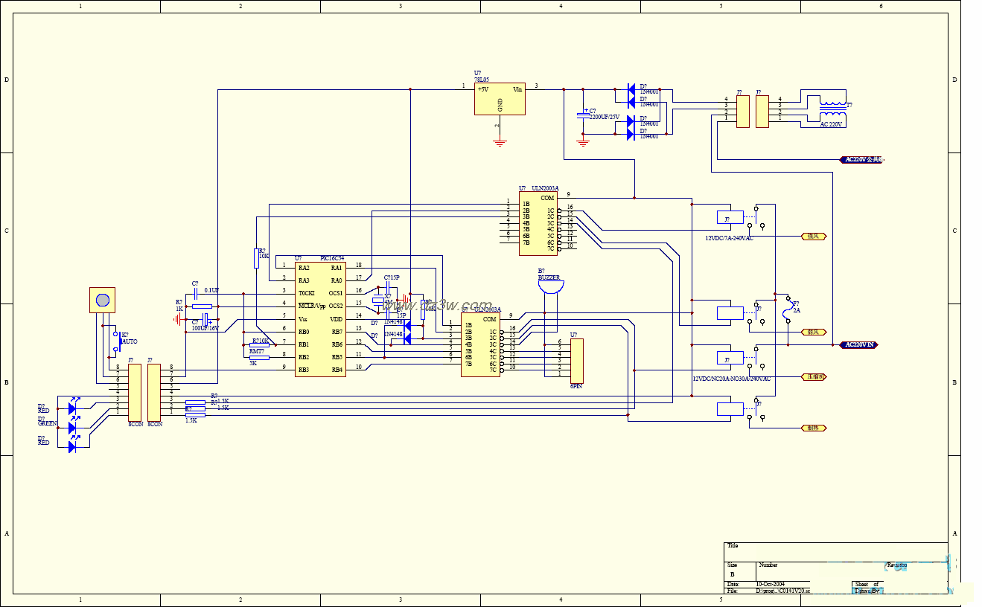Click the 5K RMT resistor symbol
Image resolution: width=982 pixels, height=607 pixels.
258,357
